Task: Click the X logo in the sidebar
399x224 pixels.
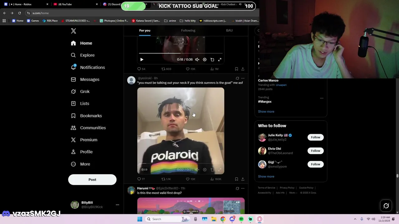Action: tap(74, 31)
